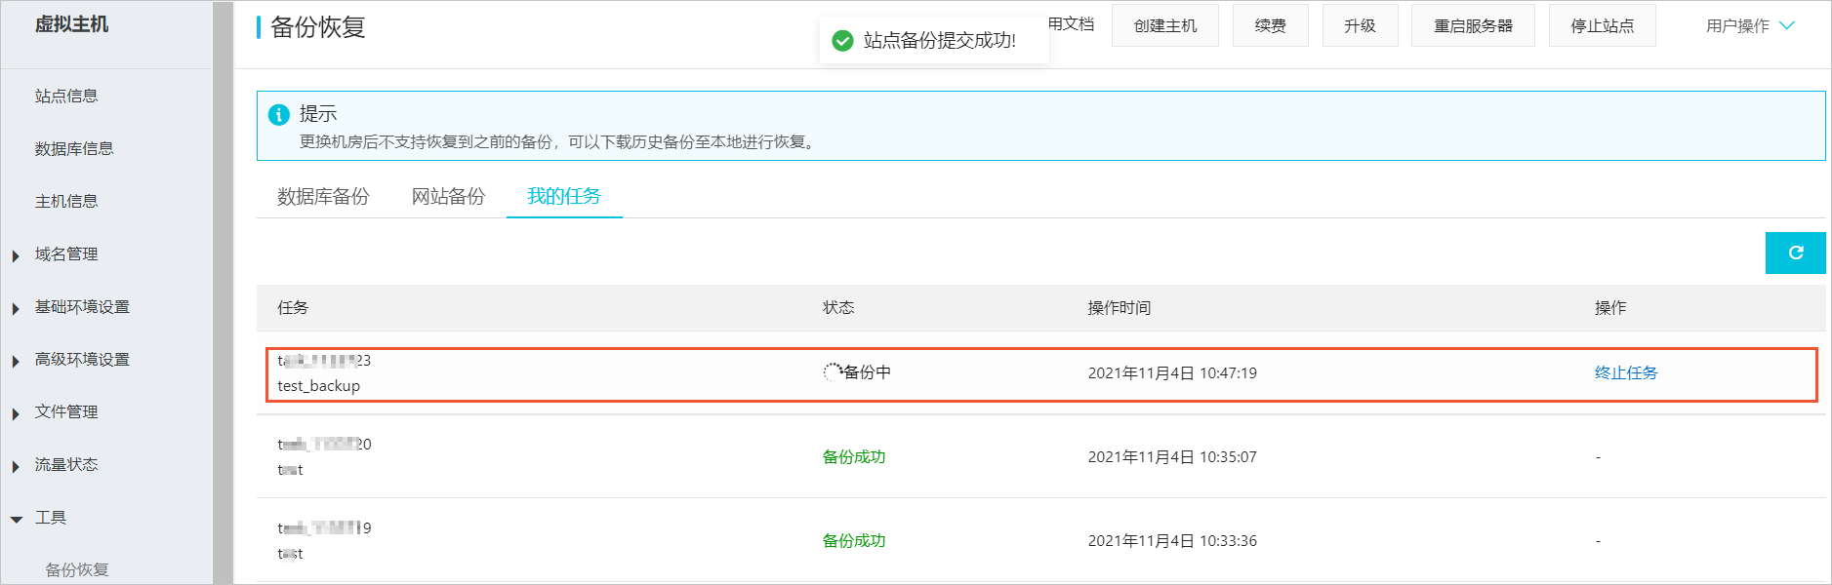The width and height of the screenshot is (1832, 585).
Task: Expand the 域名管理 menu
Action: click(66, 254)
